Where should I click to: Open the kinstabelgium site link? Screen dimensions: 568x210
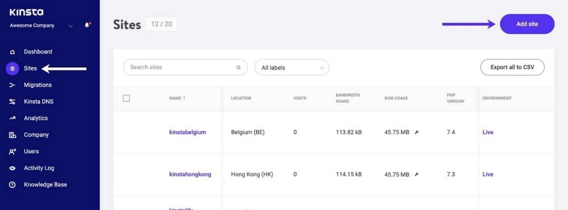point(187,132)
